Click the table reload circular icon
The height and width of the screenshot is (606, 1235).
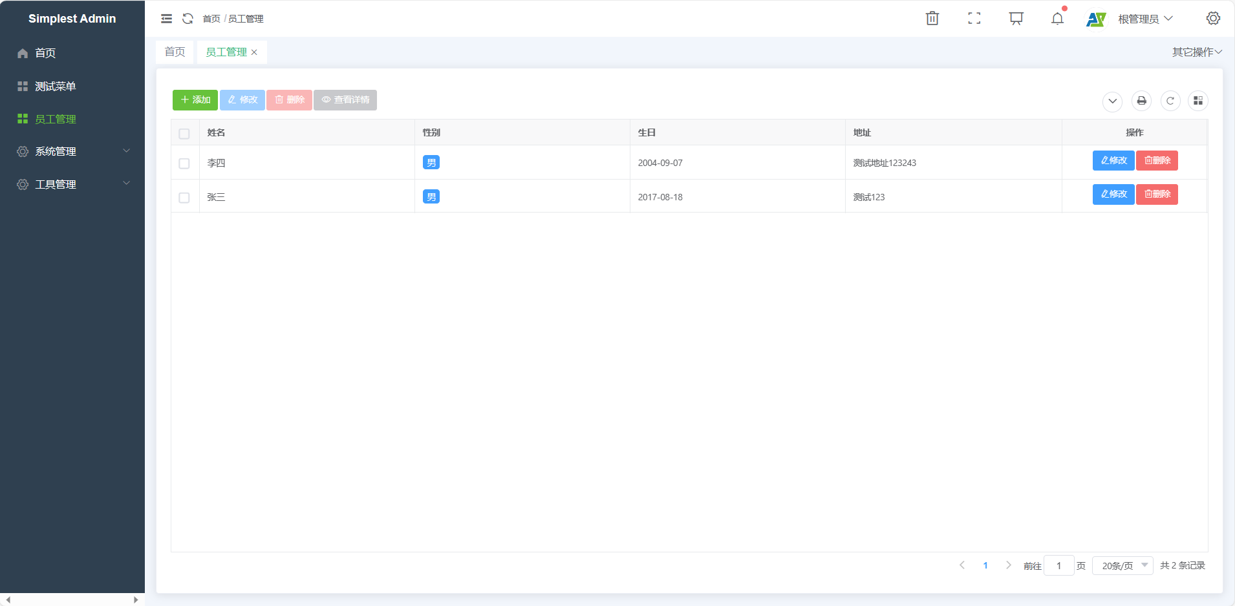pos(1170,101)
